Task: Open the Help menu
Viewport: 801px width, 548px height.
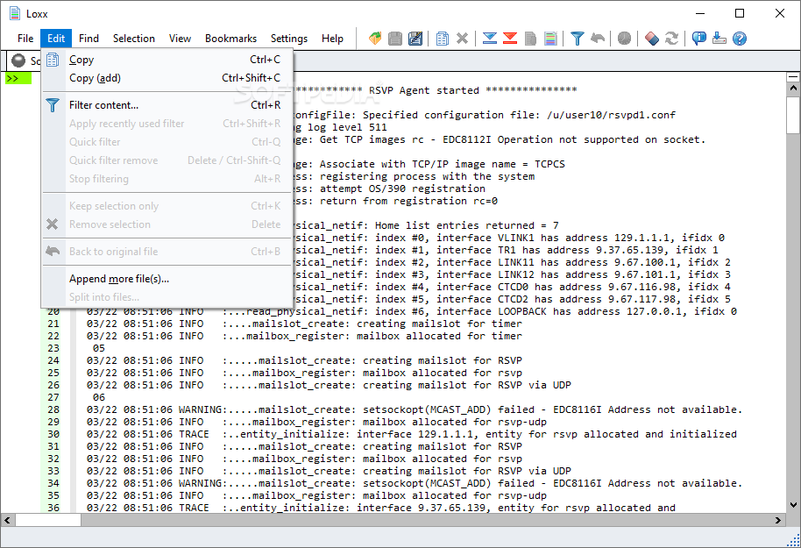Action: pos(332,39)
